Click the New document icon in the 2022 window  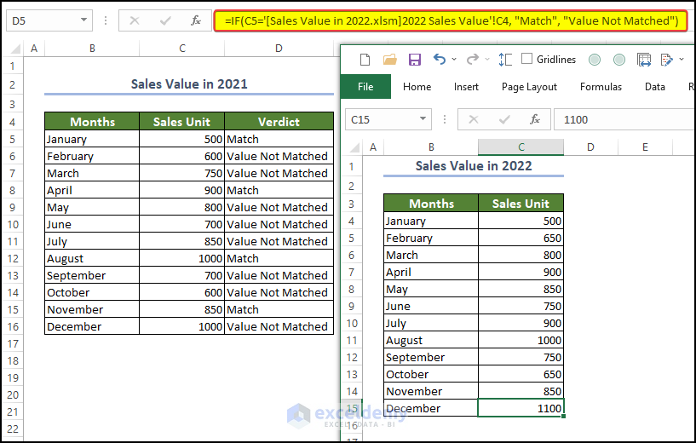click(x=365, y=59)
